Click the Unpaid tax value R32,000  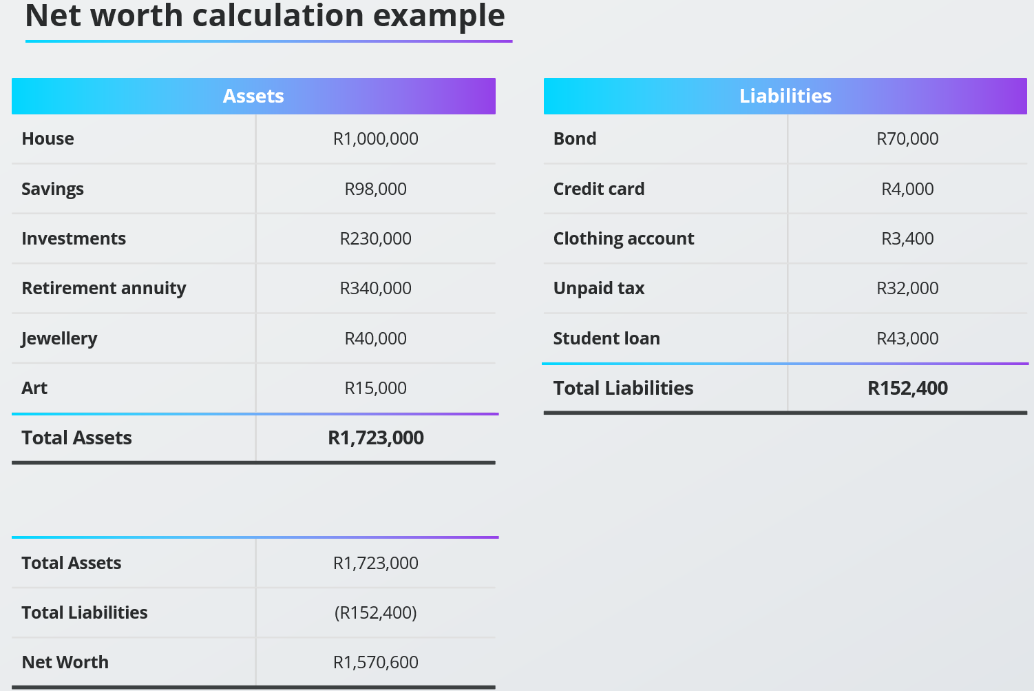[x=907, y=288]
